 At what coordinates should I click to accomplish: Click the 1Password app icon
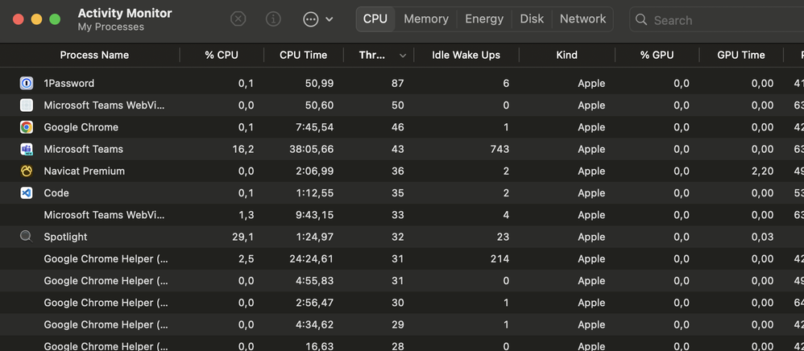(x=26, y=83)
